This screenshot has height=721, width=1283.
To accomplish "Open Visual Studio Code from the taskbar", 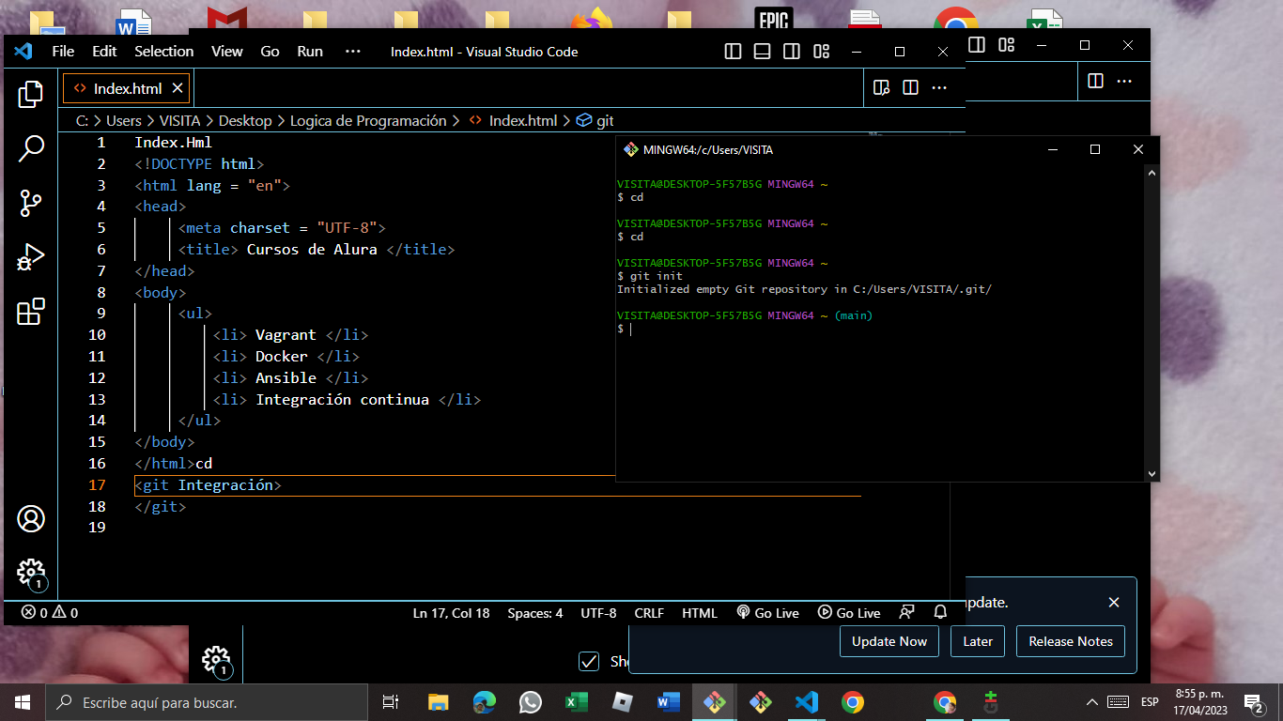I will tap(806, 702).
